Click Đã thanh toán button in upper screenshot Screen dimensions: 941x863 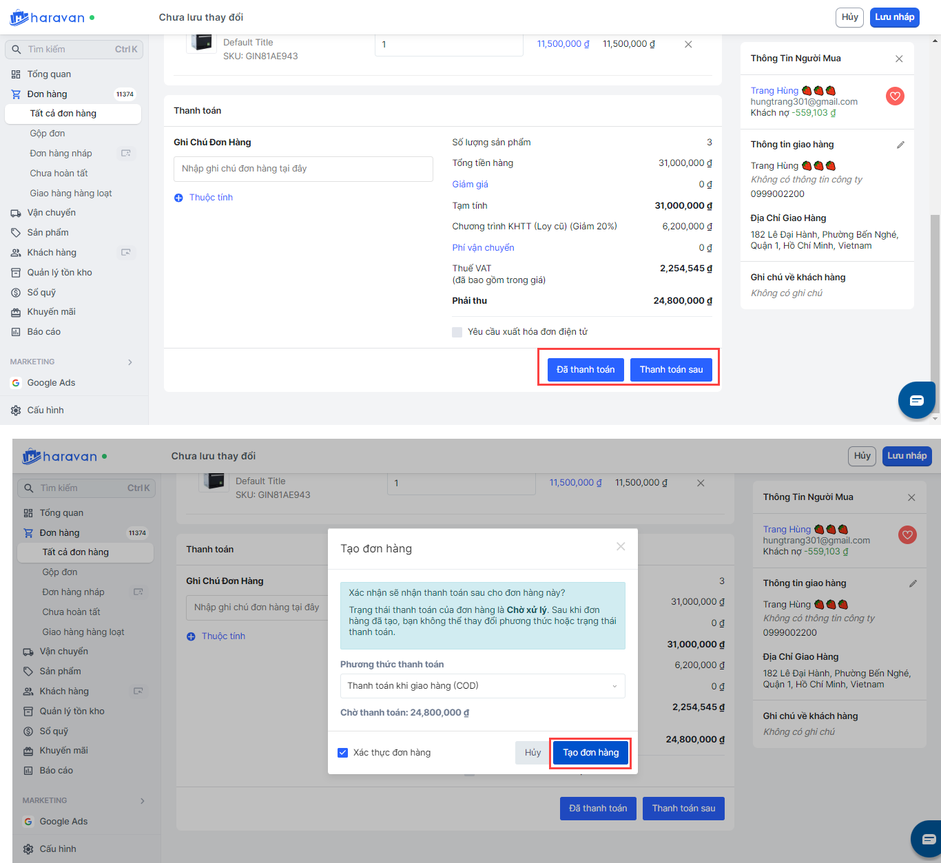tap(586, 370)
